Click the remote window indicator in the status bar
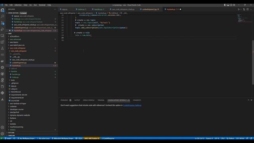The height and width of the screenshot is (143, 254). (2, 138)
